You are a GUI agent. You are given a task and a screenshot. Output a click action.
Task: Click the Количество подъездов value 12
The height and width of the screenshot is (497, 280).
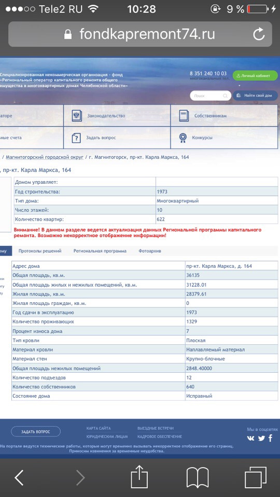[189, 377]
